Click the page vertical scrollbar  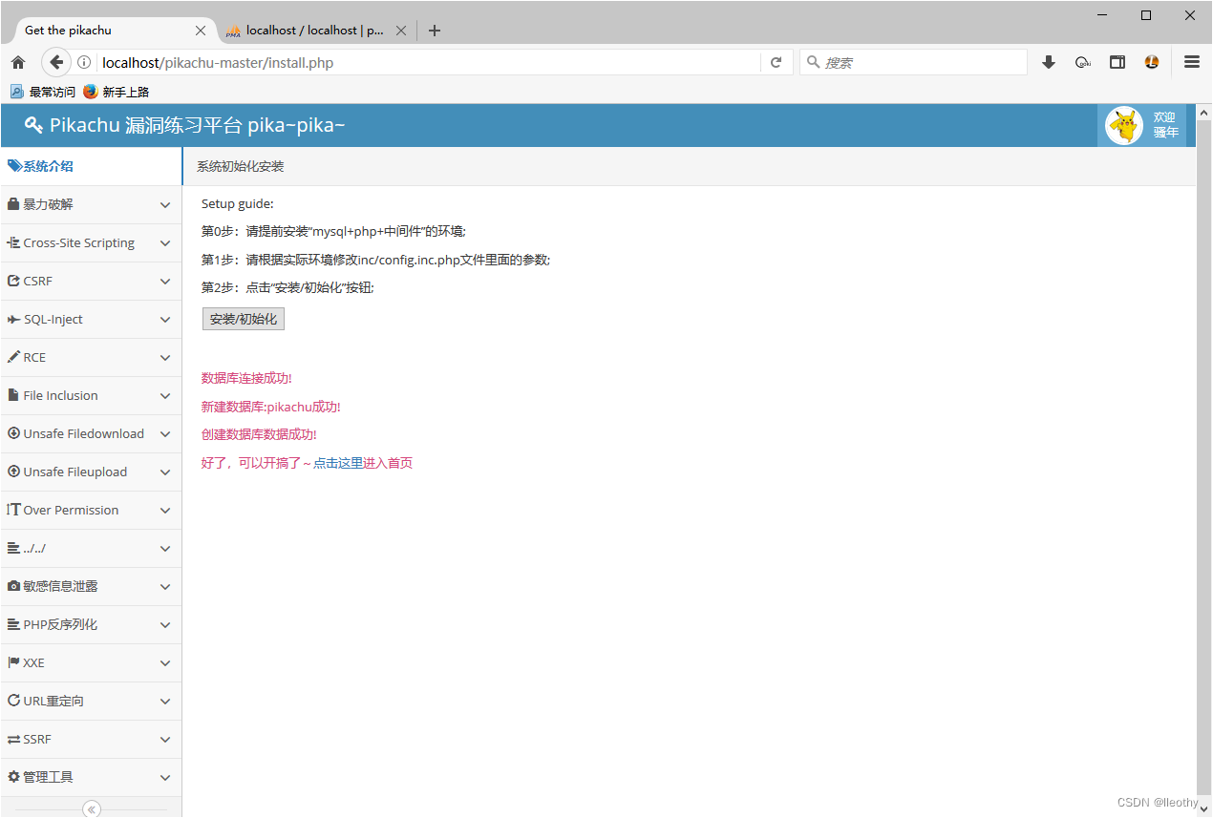pyautogui.click(x=1203, y=458)
